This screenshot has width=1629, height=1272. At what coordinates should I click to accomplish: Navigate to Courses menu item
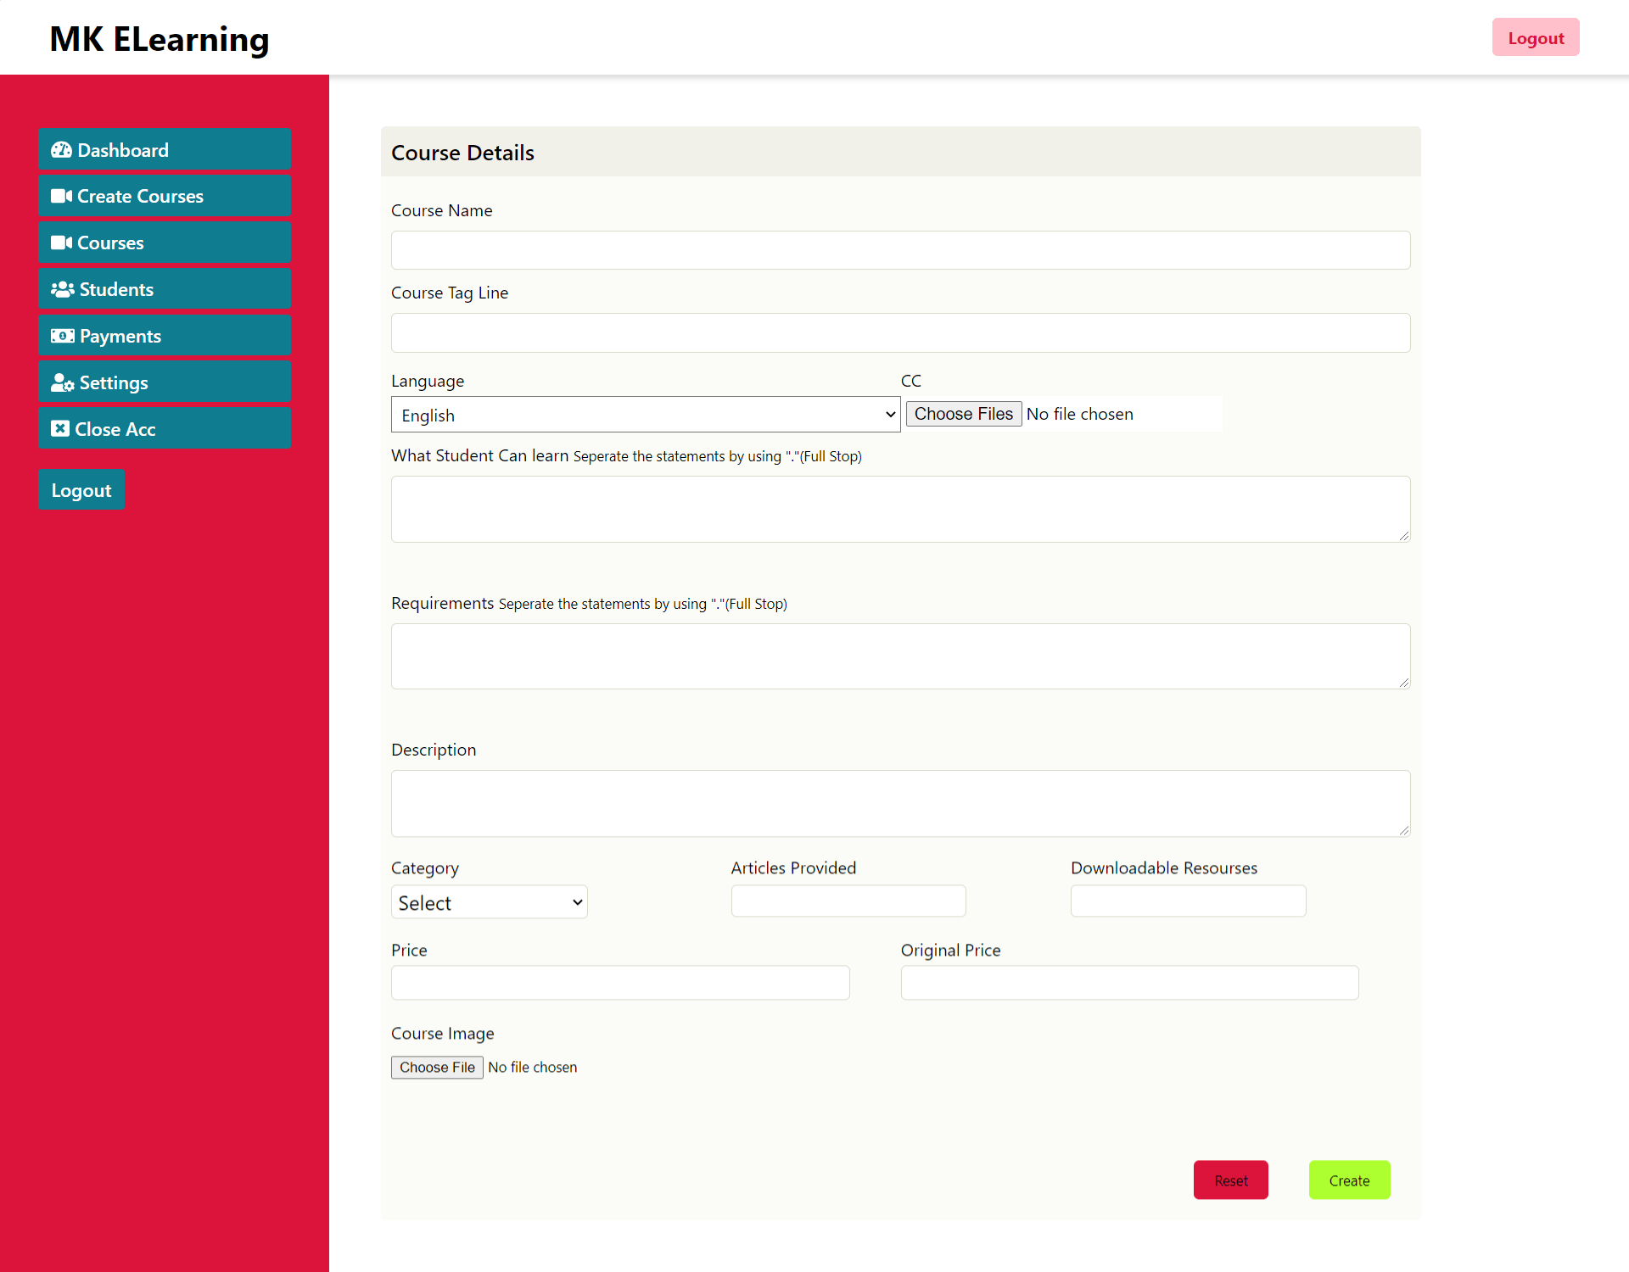(x=165, y=242)
